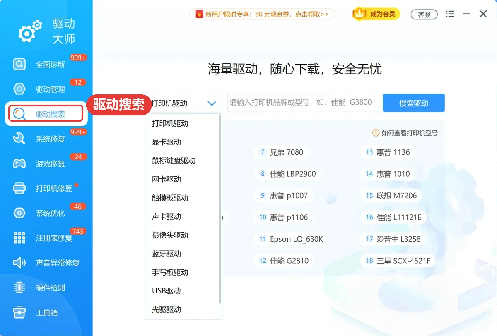
Task: Pick 佳能 G2810 printer
Action: (284, 261)
